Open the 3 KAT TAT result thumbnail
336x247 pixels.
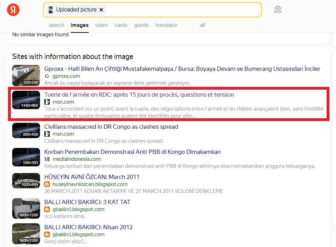(x=26, y=208)
